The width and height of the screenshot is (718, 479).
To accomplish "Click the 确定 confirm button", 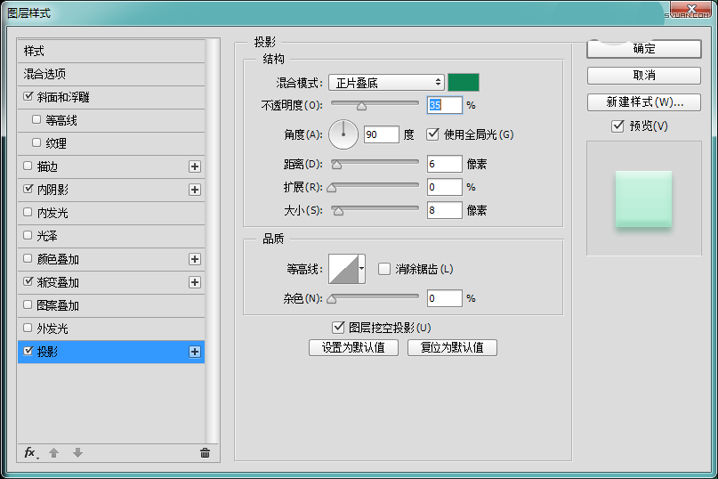I will tap(644, 49).
